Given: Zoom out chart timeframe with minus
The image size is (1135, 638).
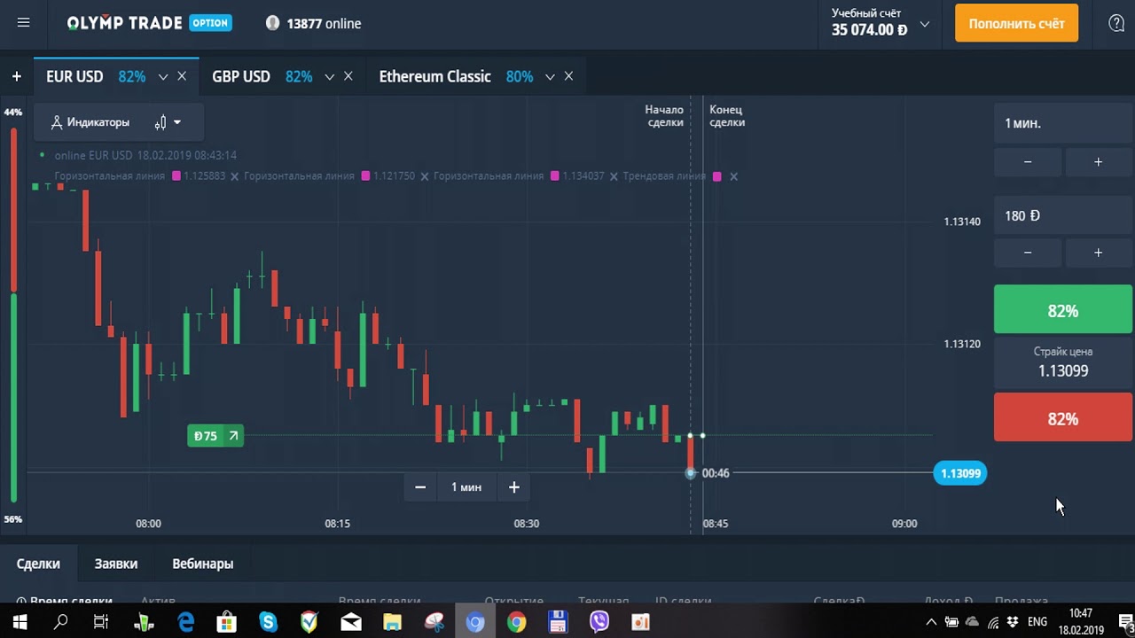Looking at the screenshot, I should click(420, 487).
